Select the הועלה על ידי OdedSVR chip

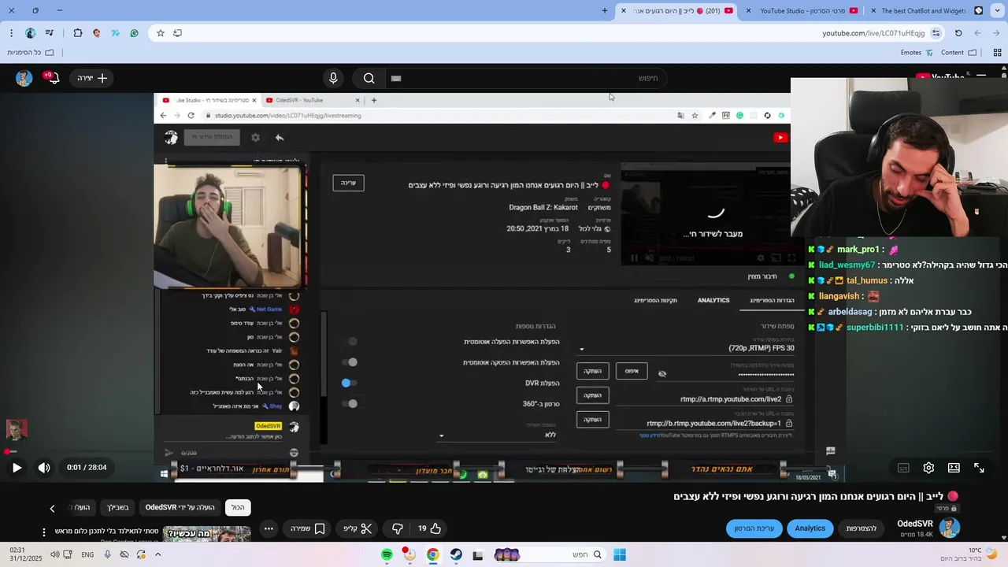(180, 508)
